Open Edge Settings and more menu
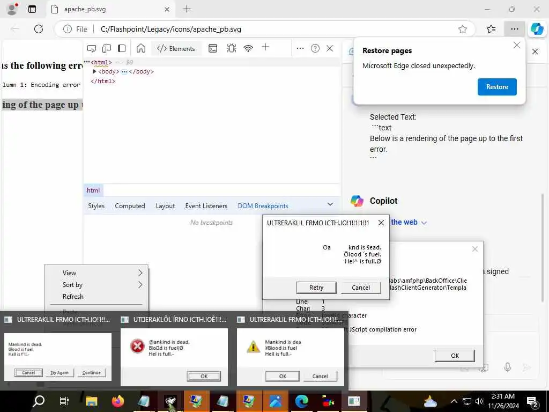This screenshot has width=549, height=412. tap(514, 29)
